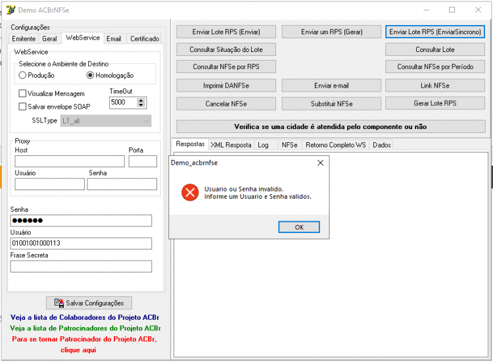Open the Dados tab

coord(381,145)
